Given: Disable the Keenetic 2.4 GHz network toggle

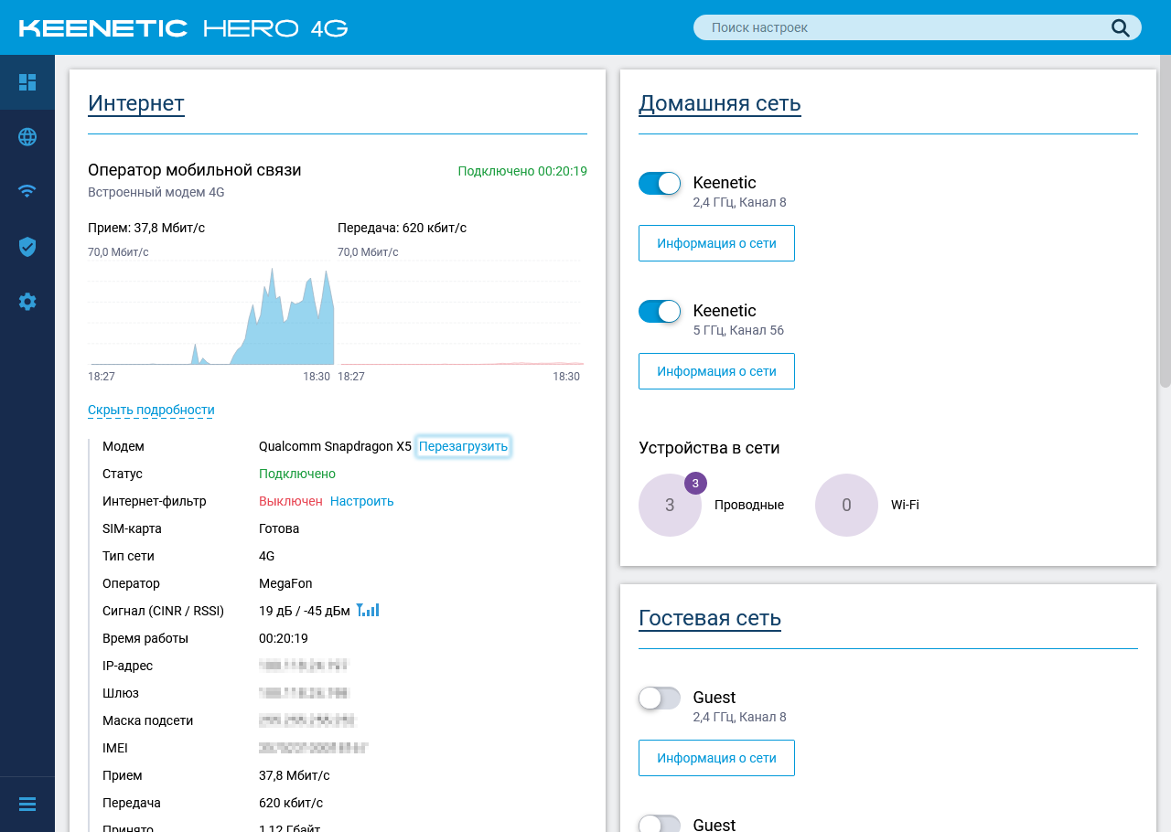Looking at the screenshot, I should (660, 183).
